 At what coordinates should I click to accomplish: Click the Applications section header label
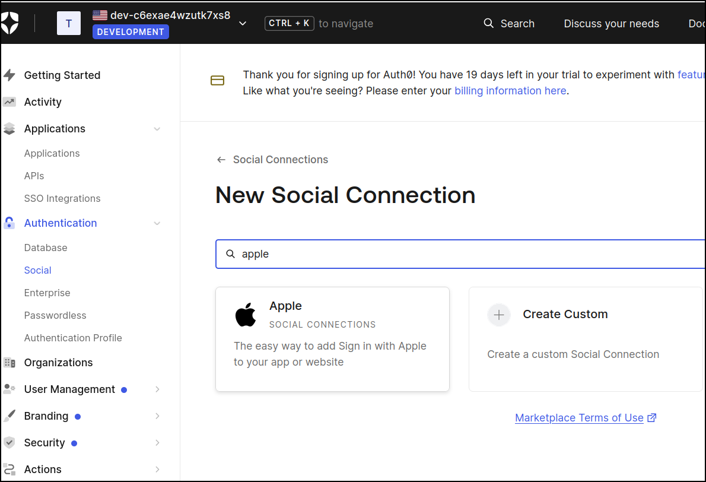55,129
